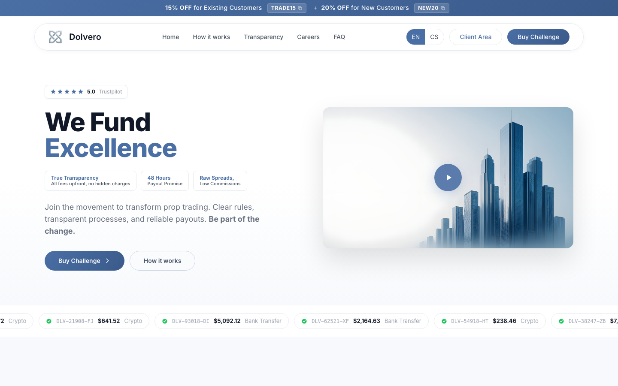Viewport: 618px width, 386px height.
Task: Click green checkmark on DLV-62521-XF payout
Action: [304, 321]
